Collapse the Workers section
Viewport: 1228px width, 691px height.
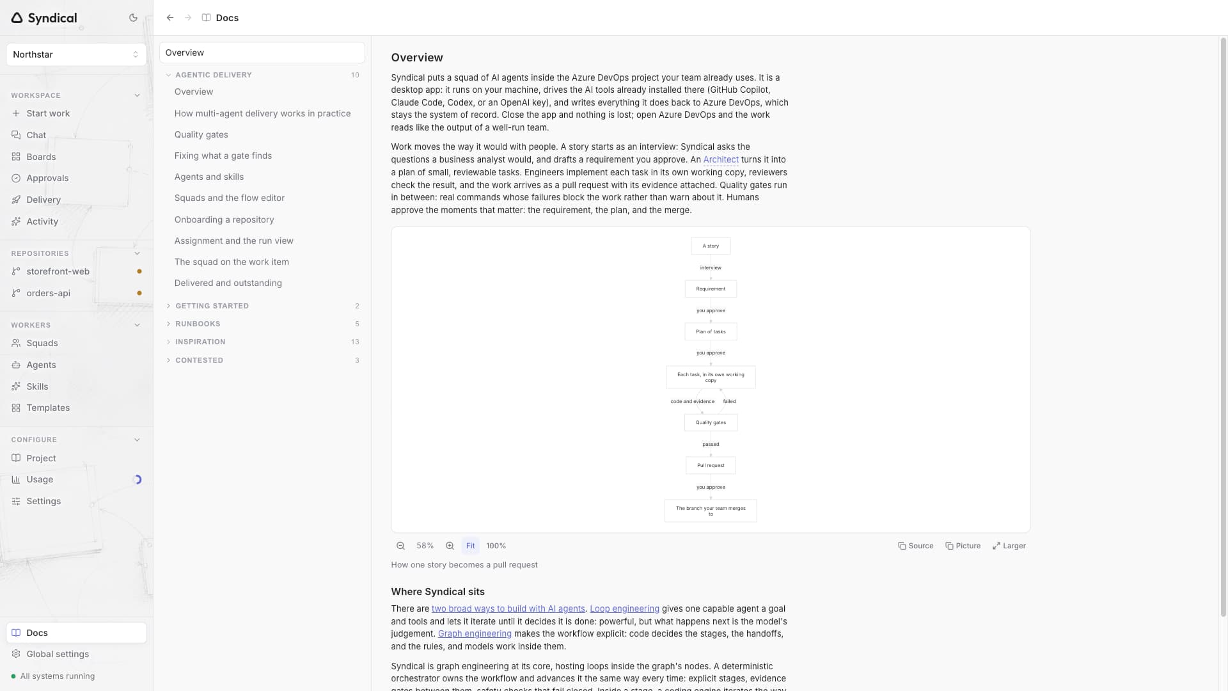[x=137, y=325]
